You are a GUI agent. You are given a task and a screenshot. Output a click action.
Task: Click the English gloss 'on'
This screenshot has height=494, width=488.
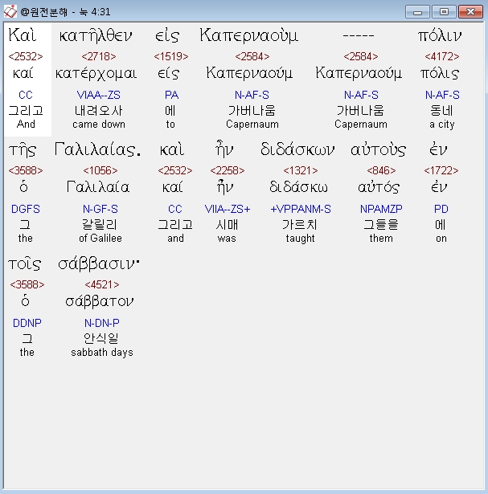tap(441, 239)
